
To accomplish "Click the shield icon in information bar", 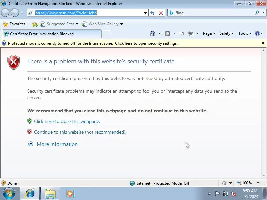I will (x=4, y=43).
